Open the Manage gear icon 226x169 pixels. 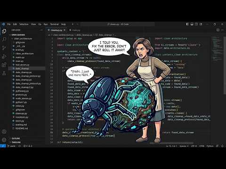4,140
